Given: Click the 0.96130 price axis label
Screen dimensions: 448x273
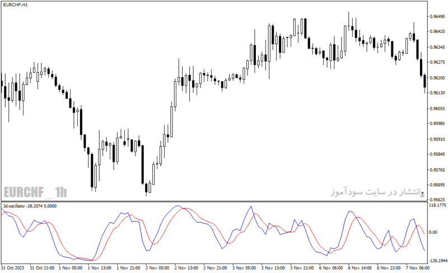Looking at the screenshot, I should [437, 93].
